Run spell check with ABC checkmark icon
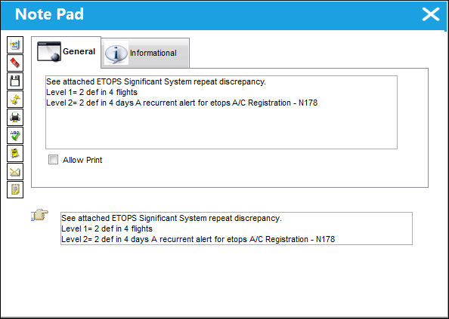This screenshot has height=319, width=449. pyautogui.click(x=15, y=136)
